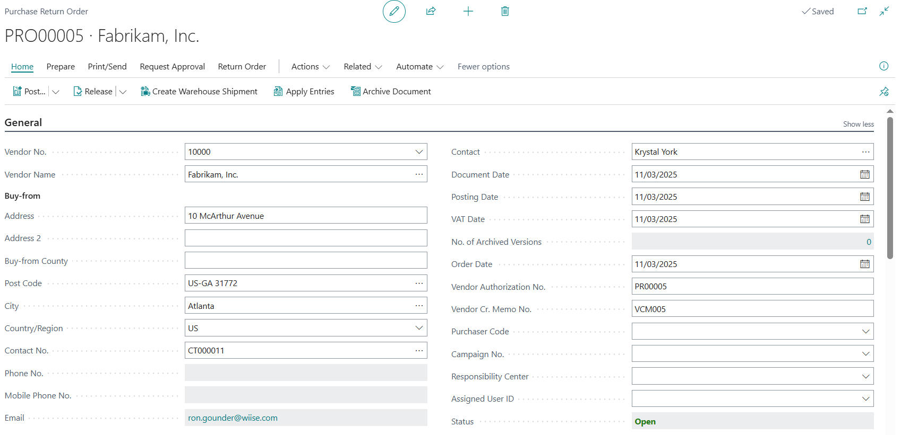This screenshot has height=435, width=901.
Task: Expand the Related menu
Action: (363, 67)
